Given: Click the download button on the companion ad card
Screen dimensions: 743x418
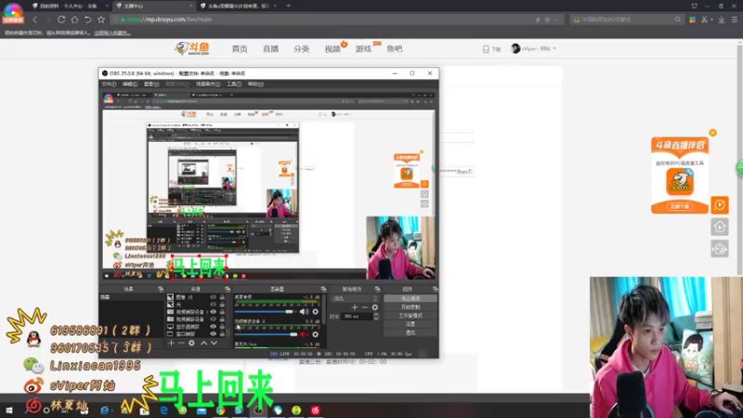Looking at the screenshot, I should tap(680, 206).
